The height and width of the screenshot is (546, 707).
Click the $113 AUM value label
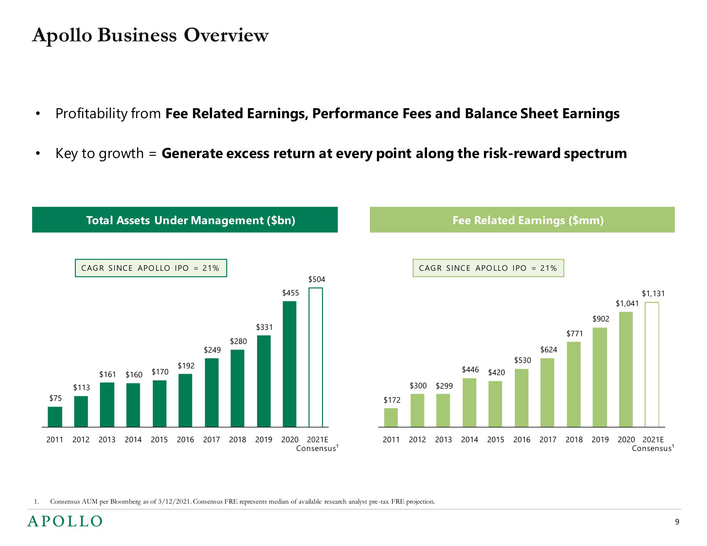tap(82, 388)
